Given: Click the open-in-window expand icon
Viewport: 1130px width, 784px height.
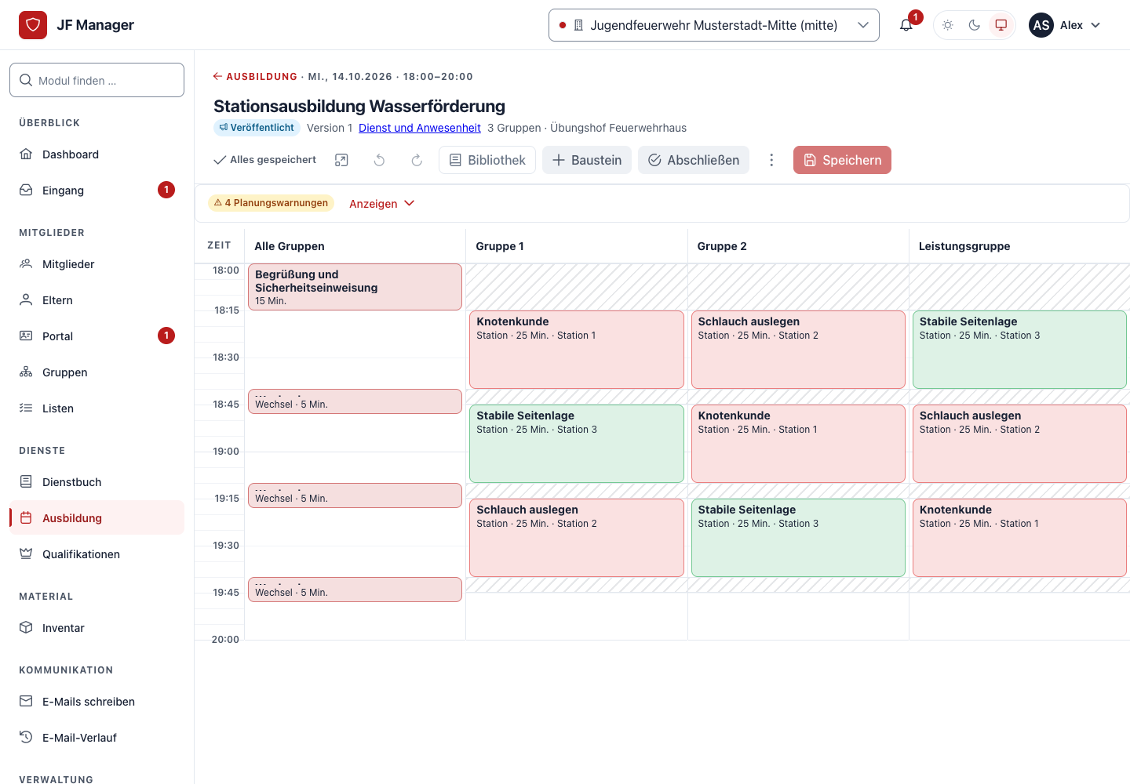Looking at the screenshot, I should (x=341, y=160).
